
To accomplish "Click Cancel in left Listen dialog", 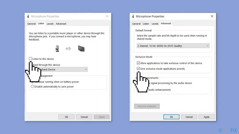I will click(x=84, y=117).
